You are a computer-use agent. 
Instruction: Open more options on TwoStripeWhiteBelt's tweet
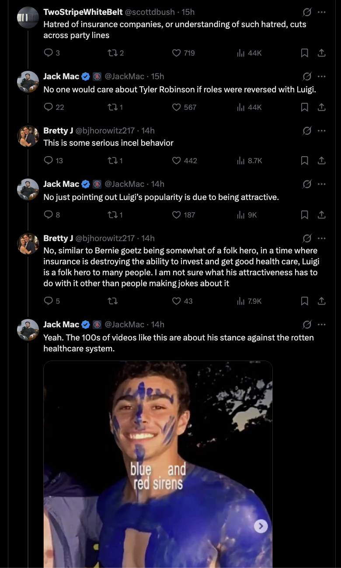point(322,12)
